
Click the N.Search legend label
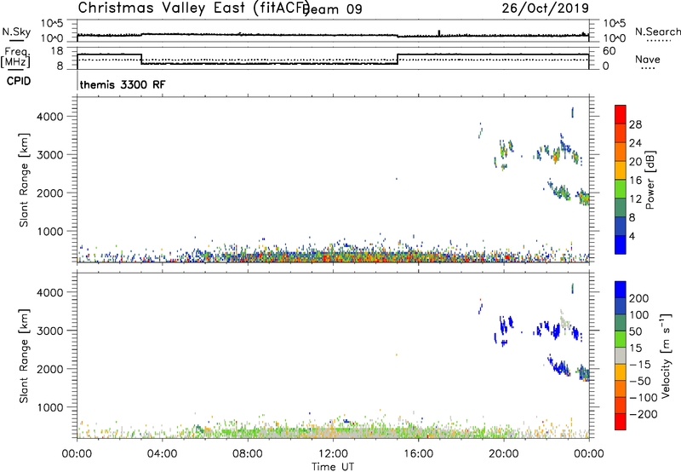(x=657, y=32)
